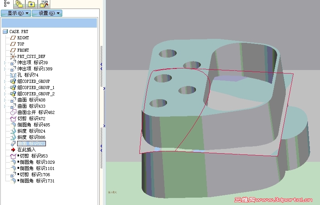
Task: Click the 倒圆角 标识1101 round icon
Action: (x=13, y=168)
